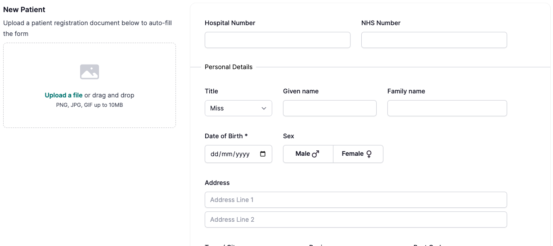Click the Date of Birth input
This screenshot has height=246, width=553.
[x=238, y=154]
